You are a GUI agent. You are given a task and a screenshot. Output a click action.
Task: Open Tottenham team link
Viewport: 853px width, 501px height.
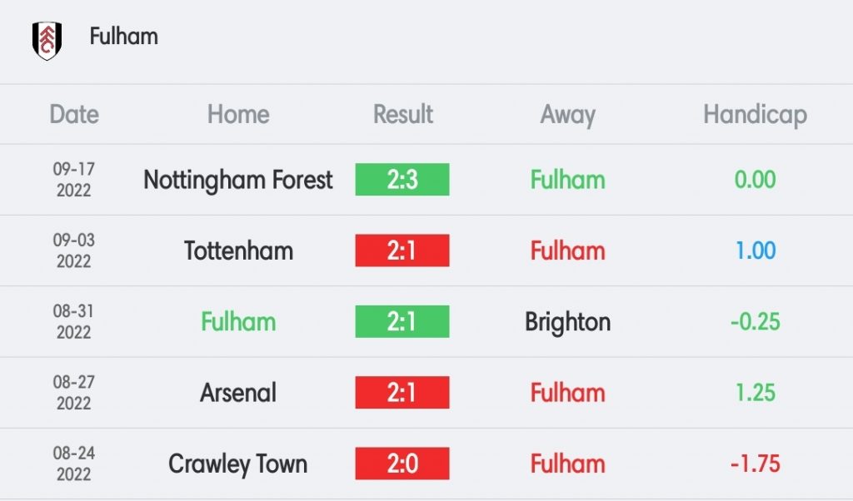[x=238, y=250]
